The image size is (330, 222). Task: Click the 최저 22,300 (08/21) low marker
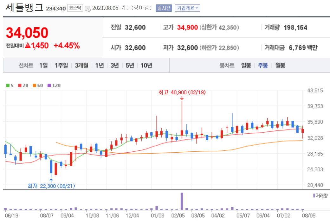51,186
